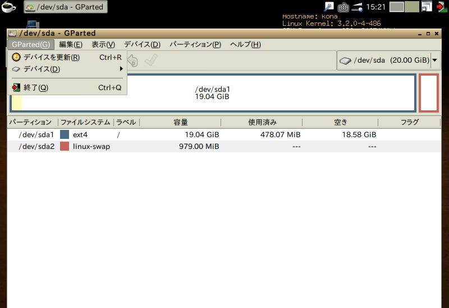Viewport: 449px width, 308px height.
Task: Click the フラグ column header
Action: [410, 122]
